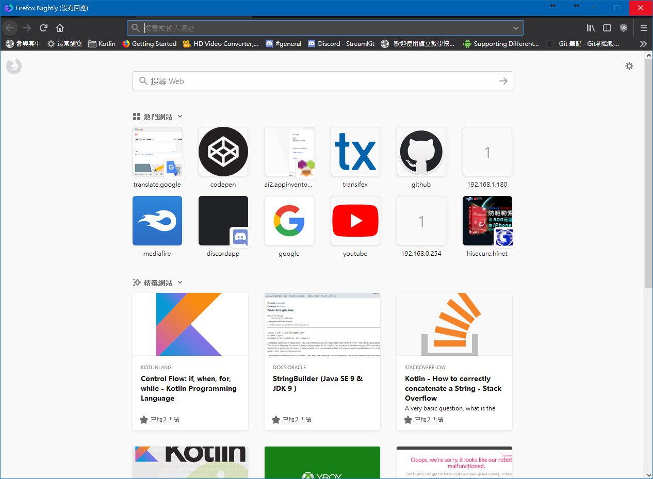The image size is (653, 479).
Task: Collapse the 熱門網站 section chevron
Action: tap(180, 117)
